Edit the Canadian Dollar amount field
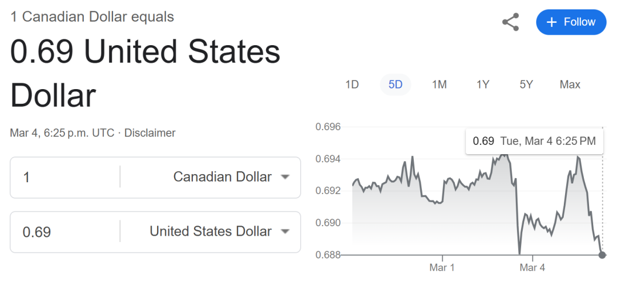Viewport: 633px width, 286px height. click(64, 177)
